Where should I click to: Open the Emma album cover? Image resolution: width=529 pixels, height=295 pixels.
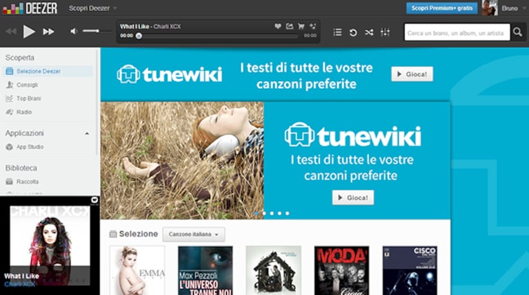[x=137, y=270]
